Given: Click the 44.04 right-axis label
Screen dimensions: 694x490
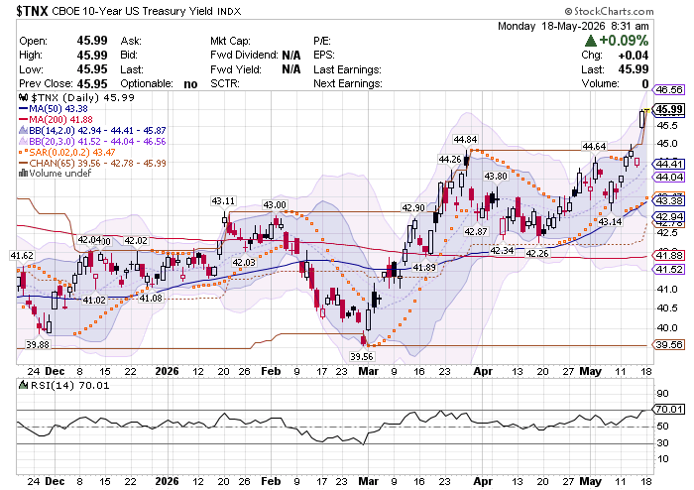Looking at the screenshot, I should click(669, 178).
